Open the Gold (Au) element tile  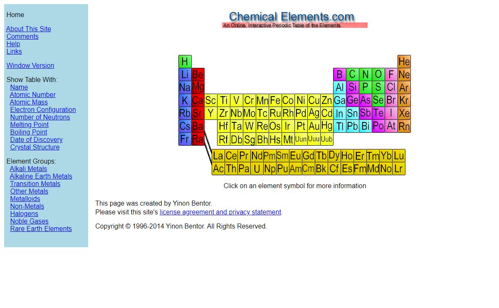(x=314, y=126)
